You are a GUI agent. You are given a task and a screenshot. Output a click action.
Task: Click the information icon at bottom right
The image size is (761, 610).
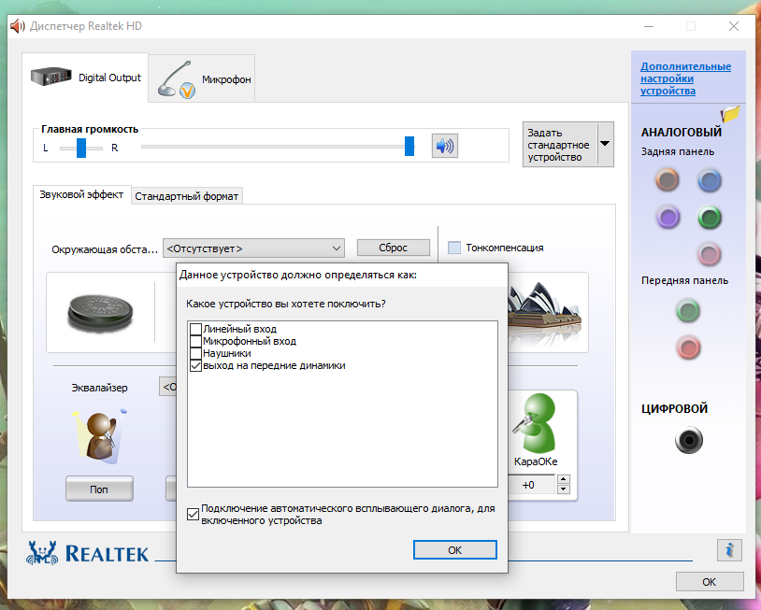coord(729,550)
